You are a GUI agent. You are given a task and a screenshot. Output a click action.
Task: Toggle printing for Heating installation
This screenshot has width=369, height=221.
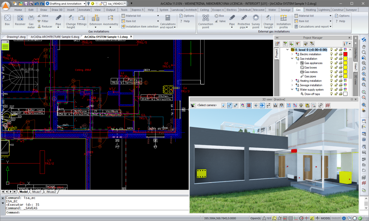(341, 81)
